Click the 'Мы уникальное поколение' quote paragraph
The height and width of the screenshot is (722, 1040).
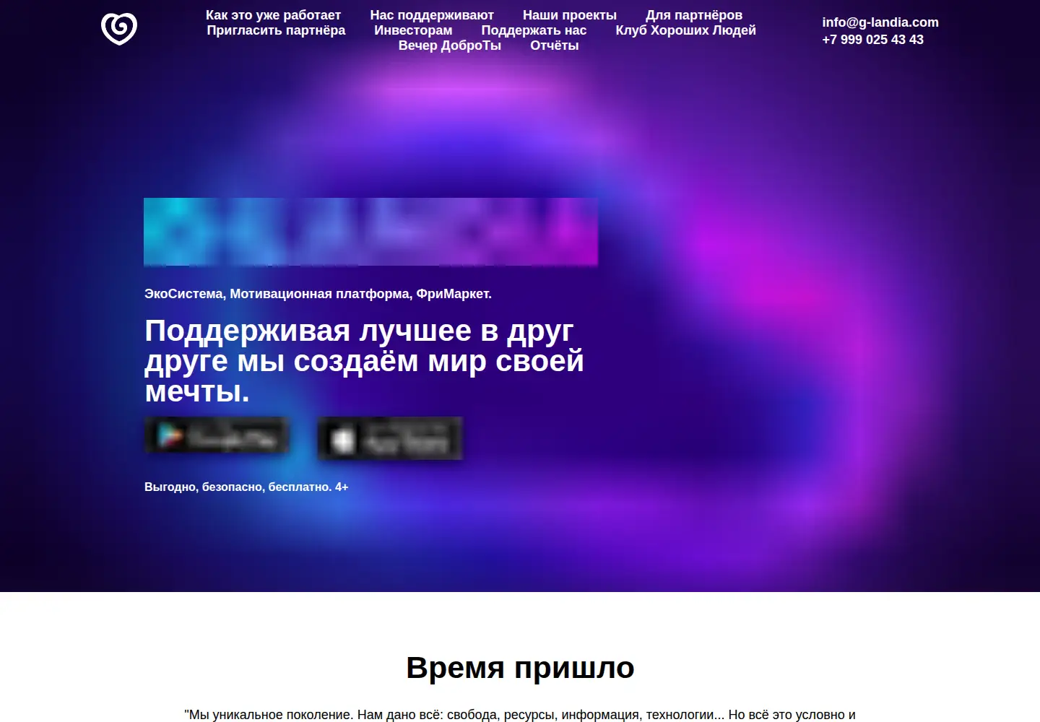tap(520, 715)
